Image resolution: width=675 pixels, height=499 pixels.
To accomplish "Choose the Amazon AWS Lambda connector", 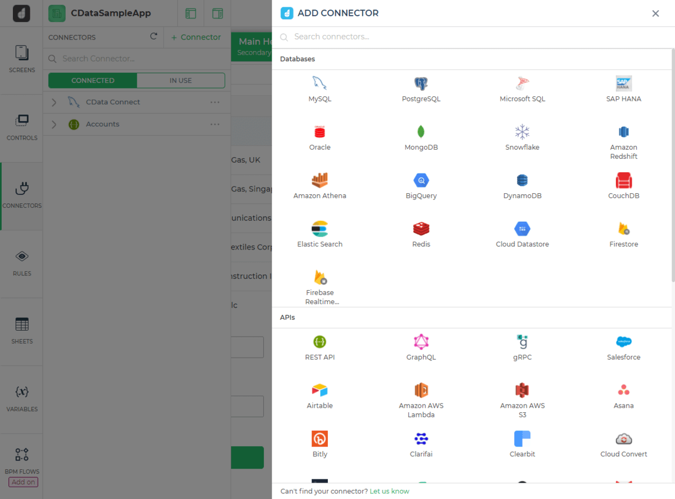I will tap(421, 401).
